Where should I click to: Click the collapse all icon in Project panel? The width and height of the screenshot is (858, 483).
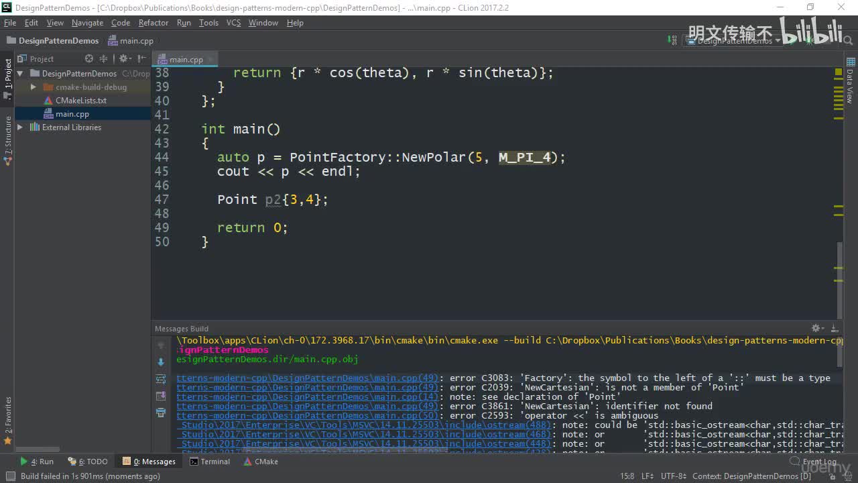click(103, 59)
